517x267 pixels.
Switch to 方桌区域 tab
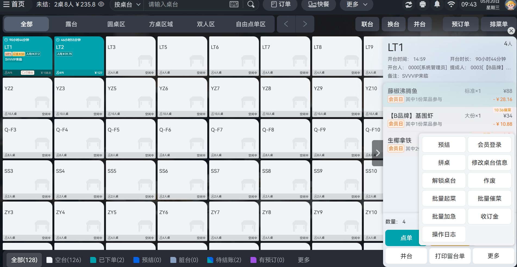pos(161,24)
